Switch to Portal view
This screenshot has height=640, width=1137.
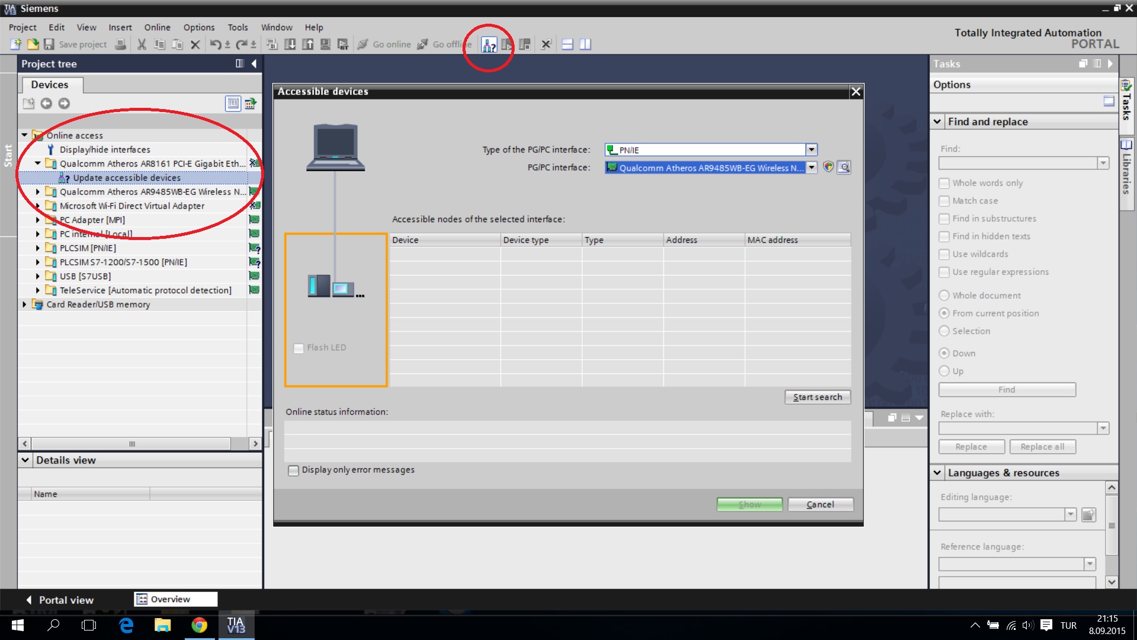pyautogui.click(x=59, y=600)
